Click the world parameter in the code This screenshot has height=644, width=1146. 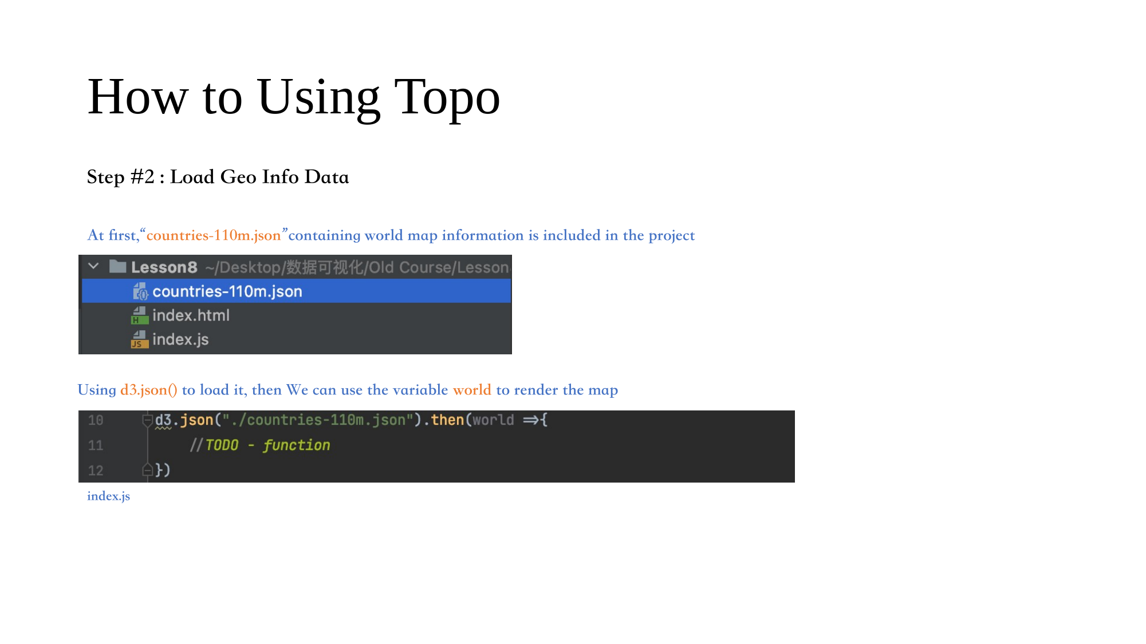tap(493, 420)
